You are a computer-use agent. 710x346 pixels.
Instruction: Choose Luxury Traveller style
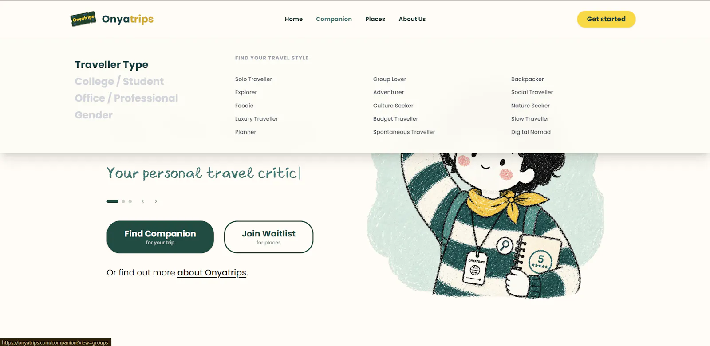256,119
